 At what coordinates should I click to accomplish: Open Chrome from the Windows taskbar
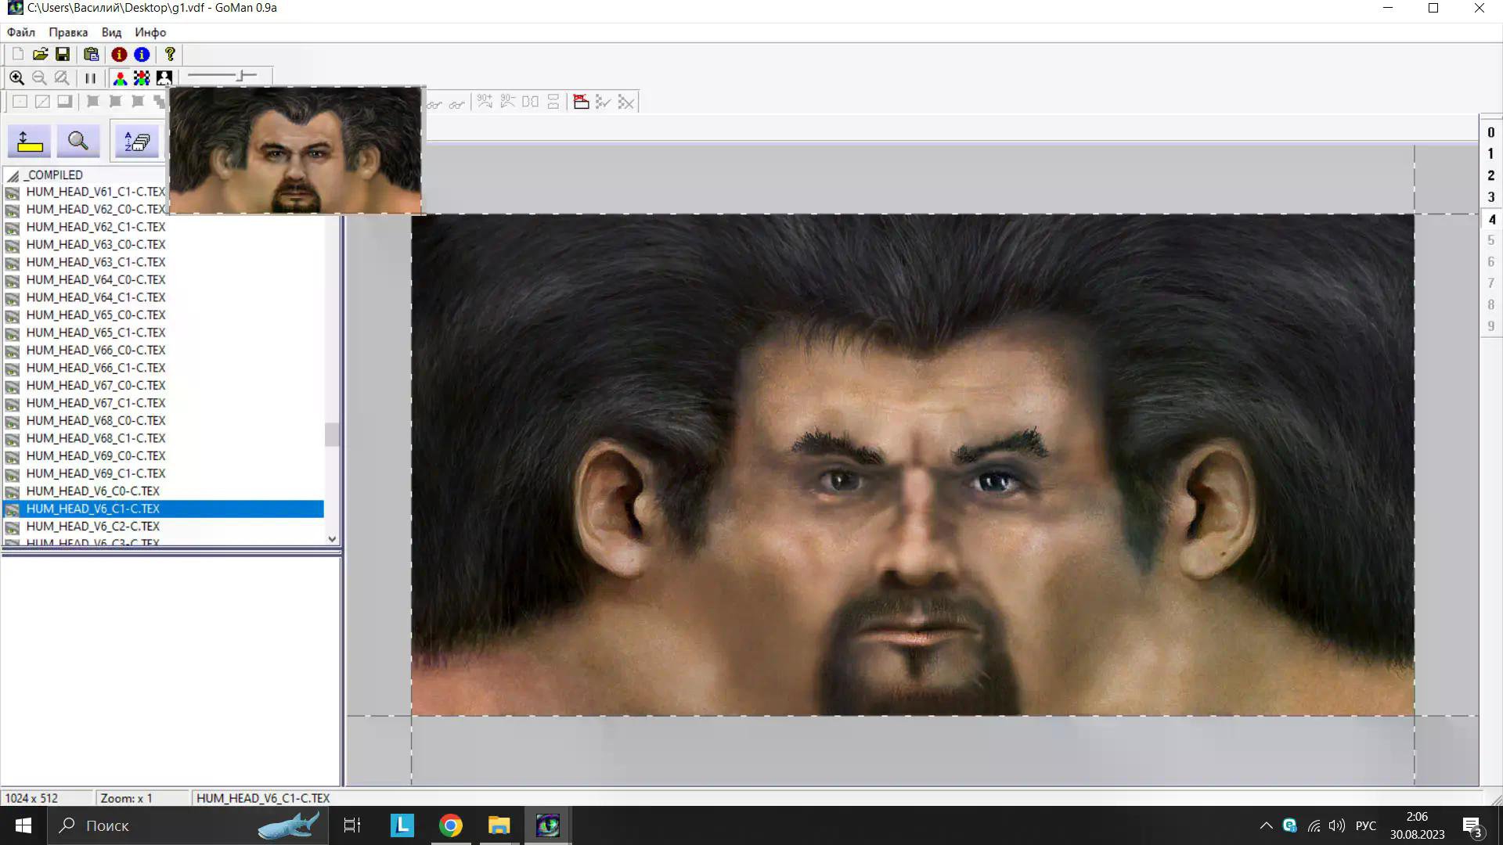[x=451, y=825]
